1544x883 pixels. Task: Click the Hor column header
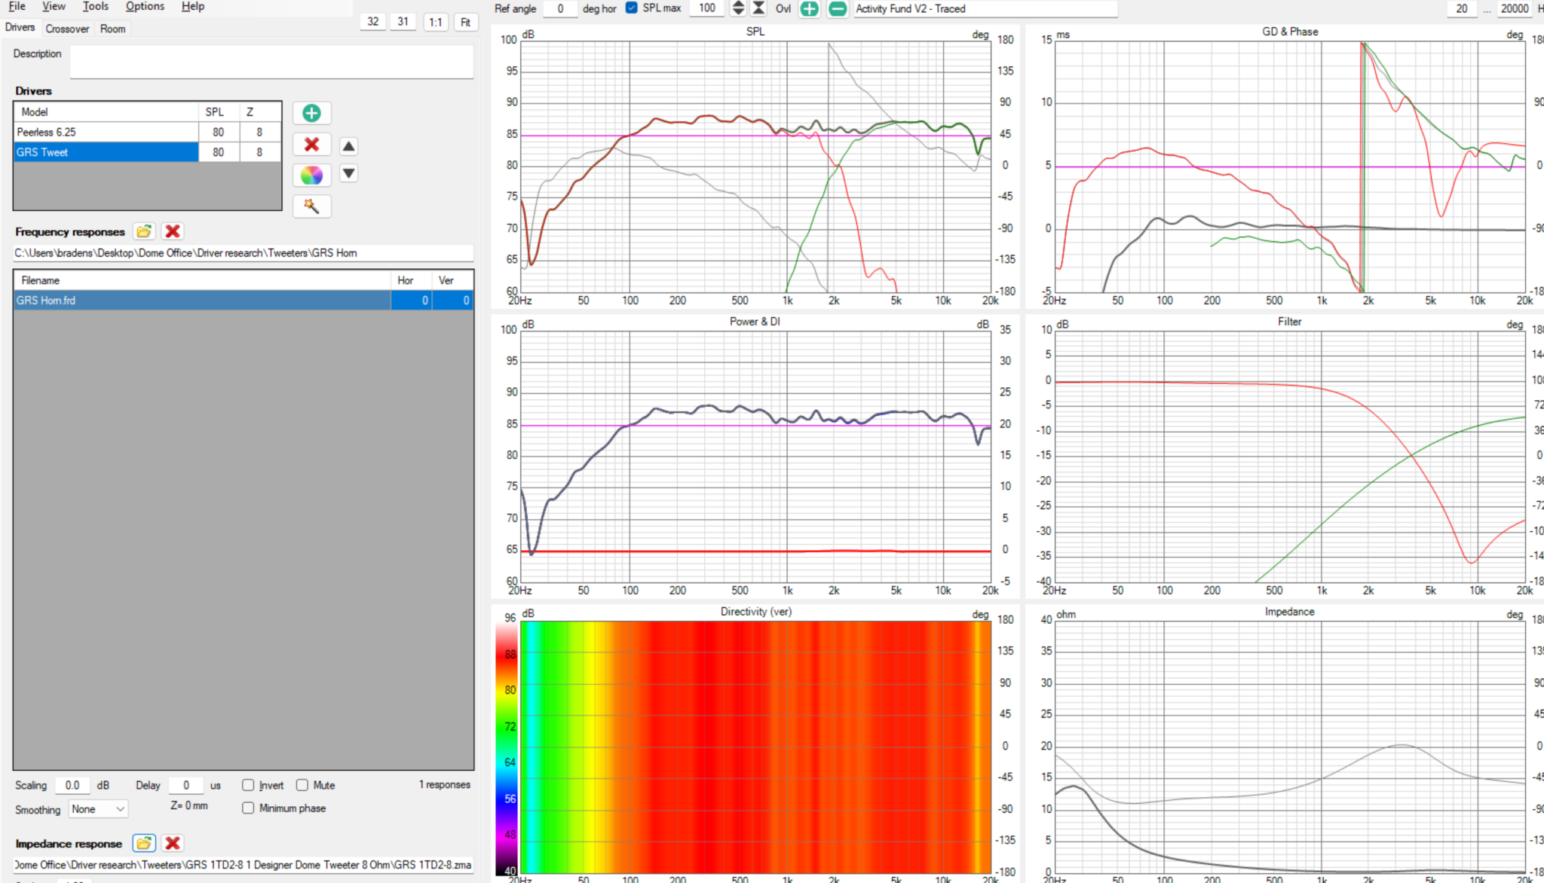click(x=411, y=280)
